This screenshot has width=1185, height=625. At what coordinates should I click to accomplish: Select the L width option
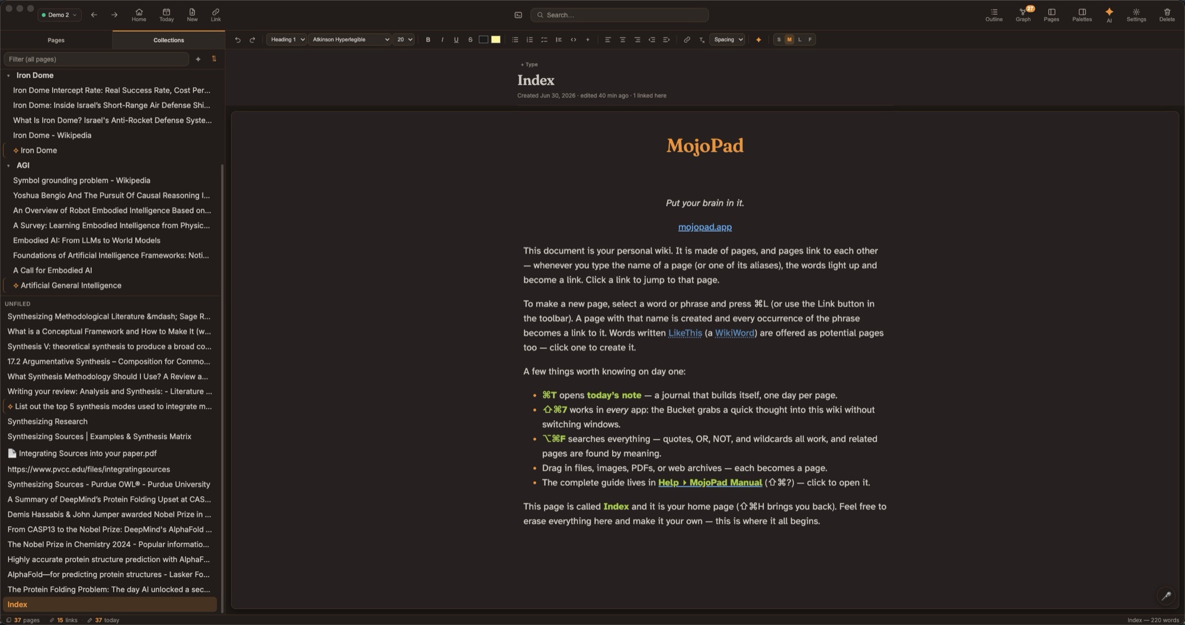800,40
